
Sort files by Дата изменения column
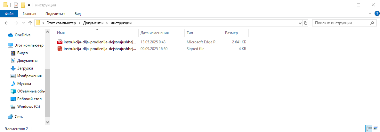[155, 33]
